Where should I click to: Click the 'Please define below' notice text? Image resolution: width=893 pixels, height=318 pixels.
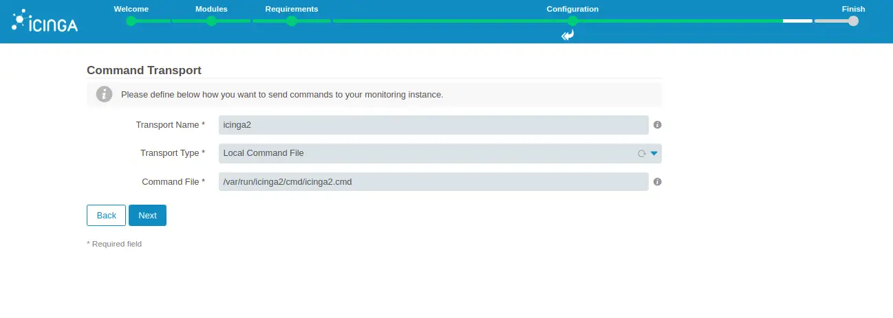click(x=282, y=95)
